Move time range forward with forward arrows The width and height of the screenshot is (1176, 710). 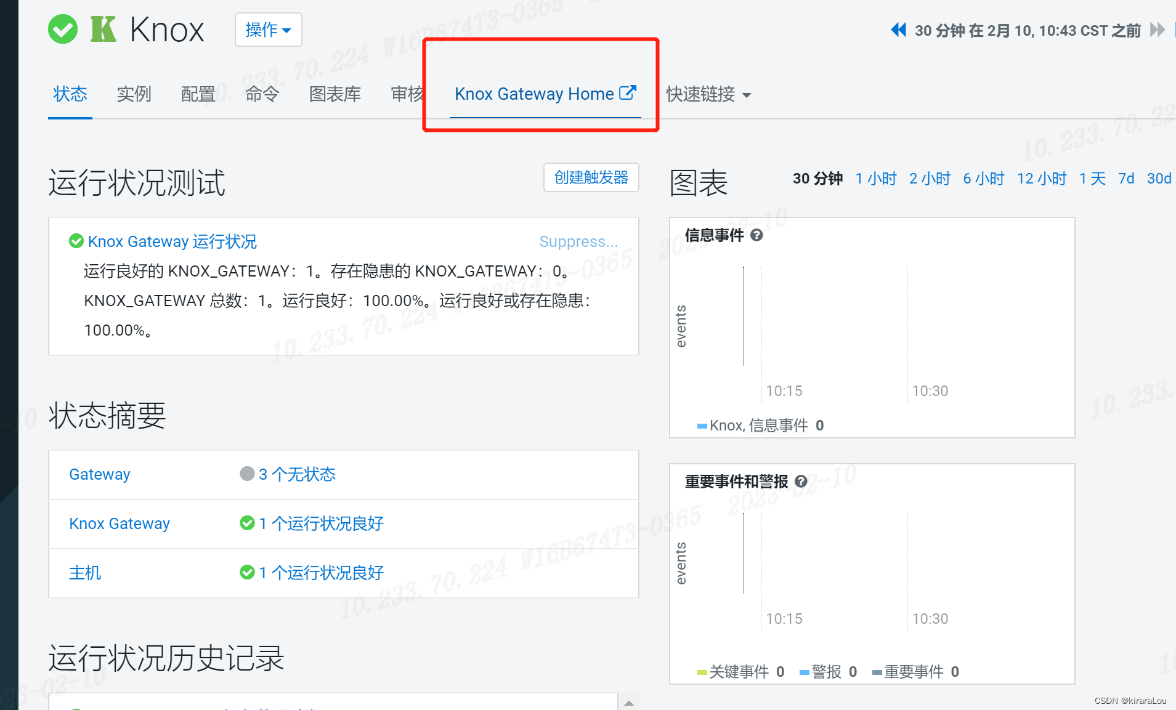1158,30
